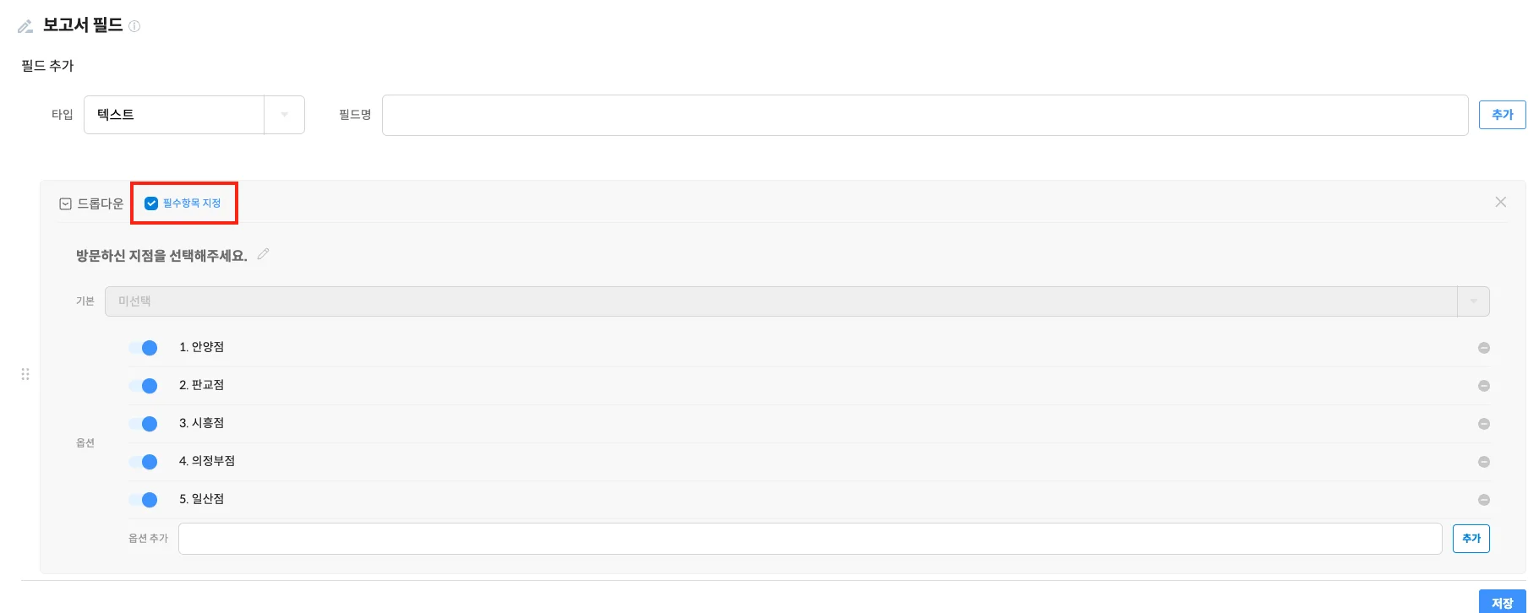Image resolution: width=1539 pixels, height=613 pixels.
Task: Disable the 시흥점 option switch
Action: [144, 424]
